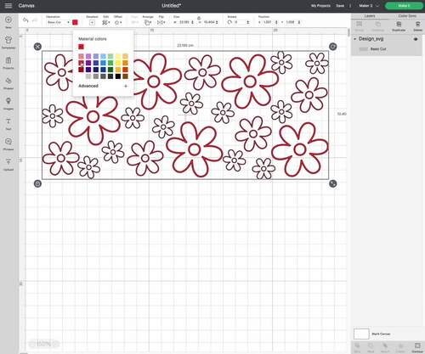
Task: Click the zoom level control at bottom-left
Action: (44, 344)
